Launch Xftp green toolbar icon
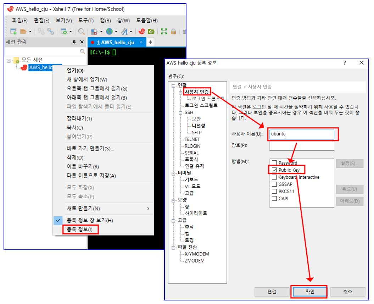374x304 pixels. tap(151, 31)
